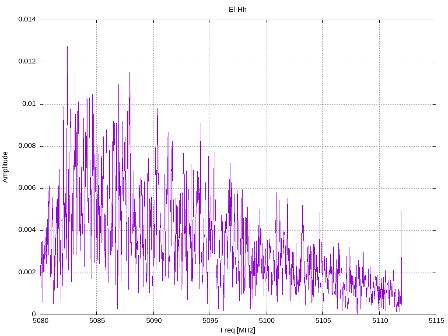Click the 0.006 y-axis tick label
The image size is (448, 336).
[27, 188]
